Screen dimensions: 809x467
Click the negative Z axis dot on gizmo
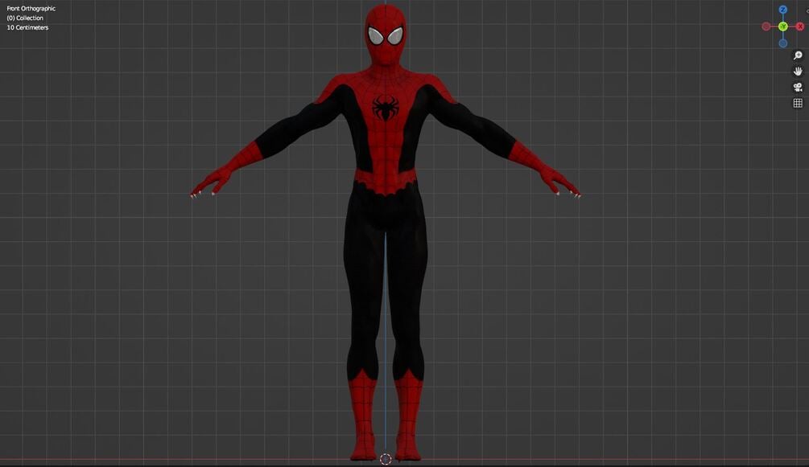pyautogui.click(x=782, y=43)
